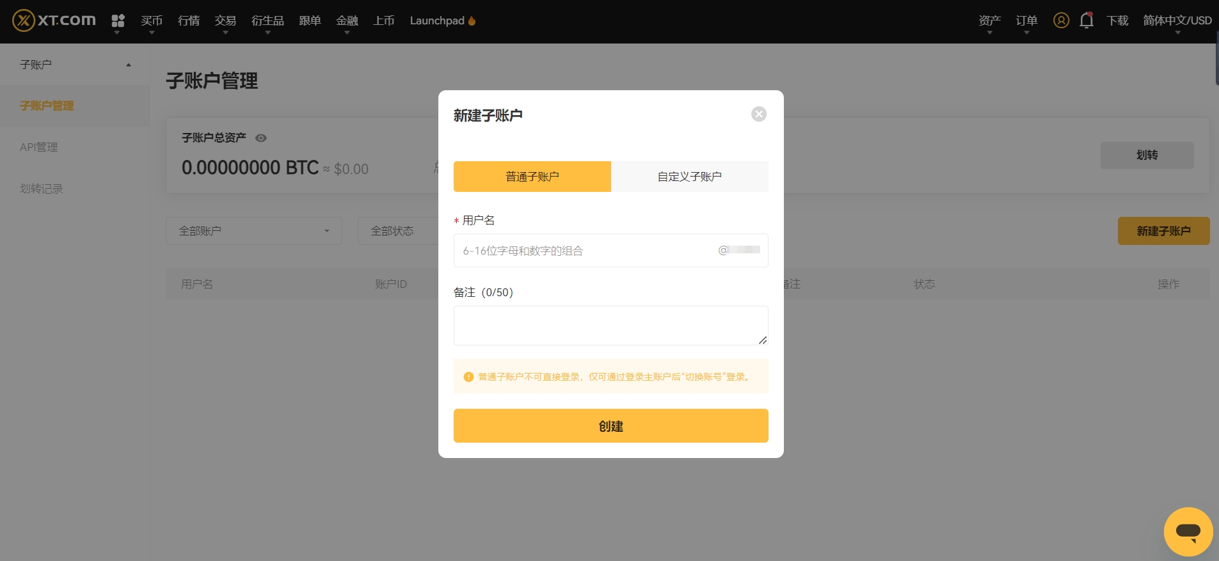
Task: Select 自定义子账户 tab
Action: coord(690,177)
